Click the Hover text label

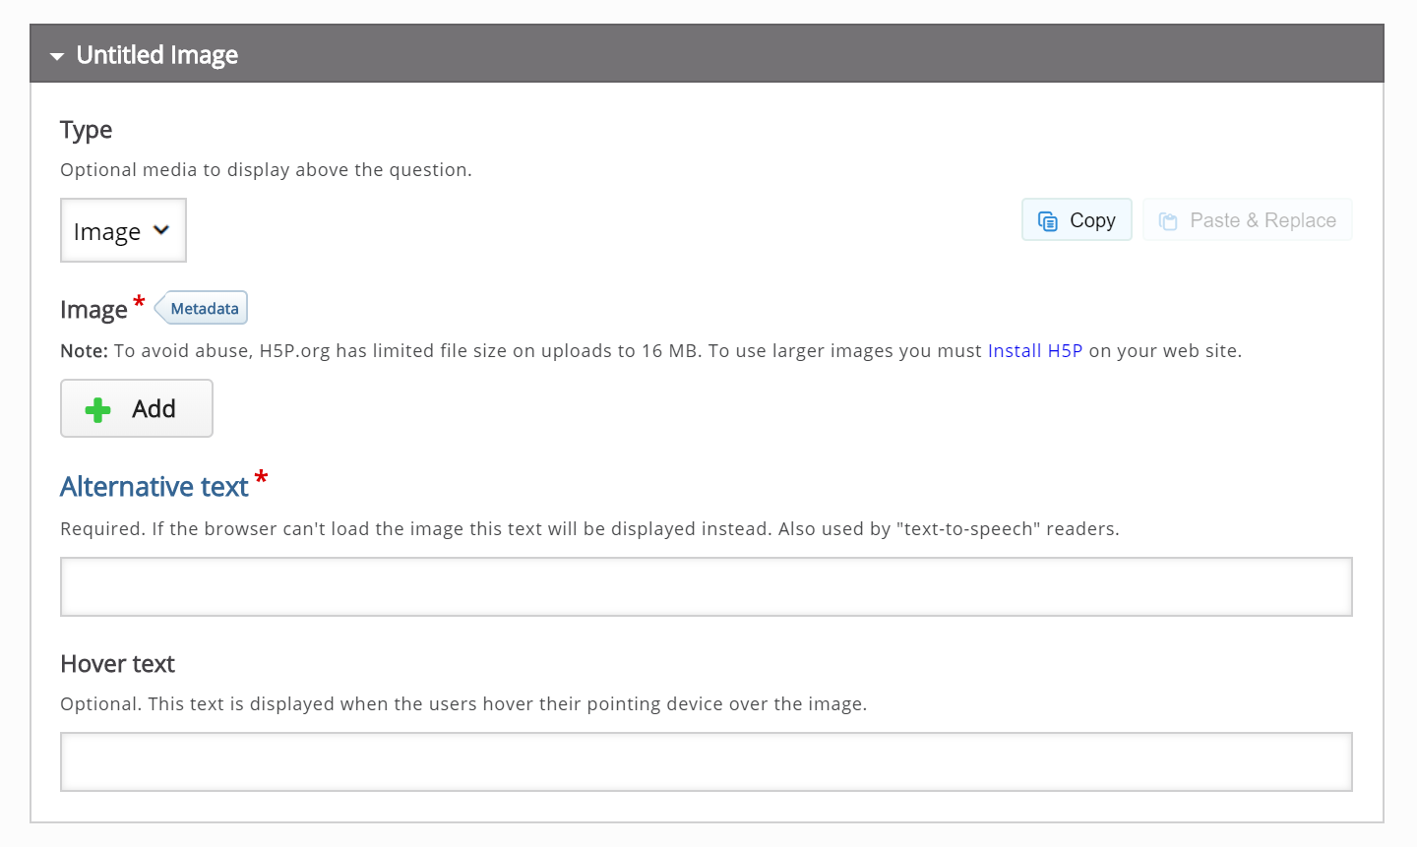117,664
